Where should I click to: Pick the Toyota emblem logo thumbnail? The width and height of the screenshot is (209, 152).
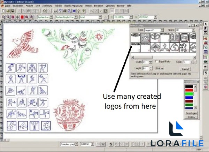tap(155, 38)
